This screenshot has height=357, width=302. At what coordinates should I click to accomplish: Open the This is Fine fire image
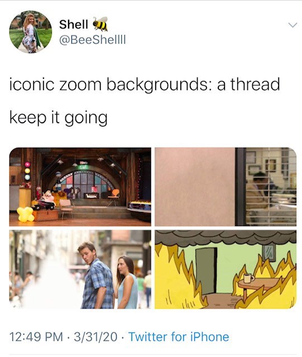pyautogui.click(x=226, y=269)
